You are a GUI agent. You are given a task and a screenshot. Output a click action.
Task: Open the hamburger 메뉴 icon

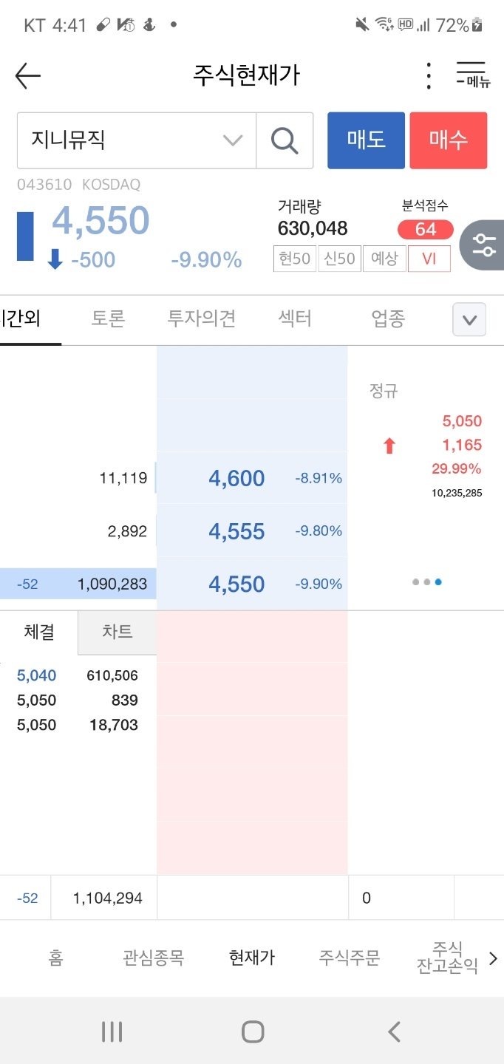[473, 74]
